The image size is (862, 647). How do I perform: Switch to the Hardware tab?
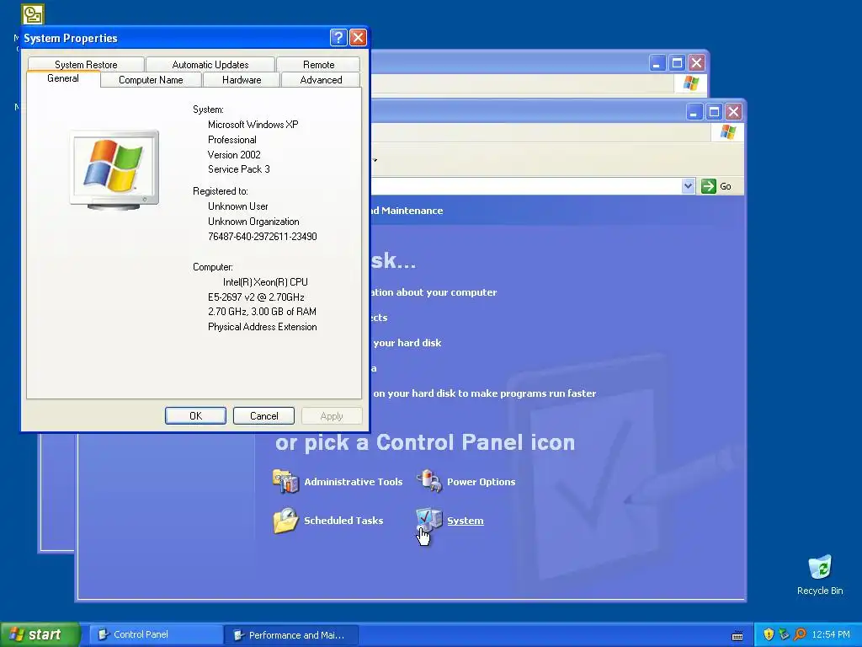tap(242, 80)
